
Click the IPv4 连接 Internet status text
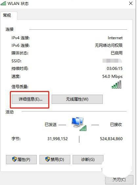(115, 38)
